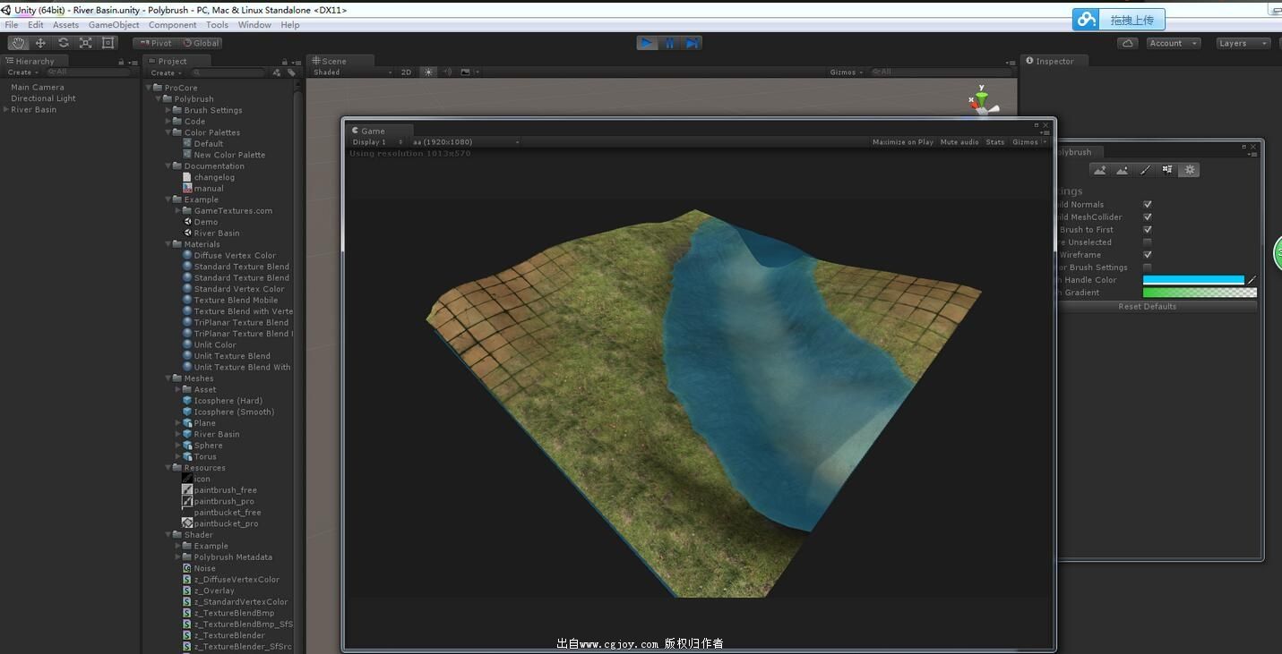Toggle Mute audio in Game view
Screen dimensions: 1282x654
959,142
